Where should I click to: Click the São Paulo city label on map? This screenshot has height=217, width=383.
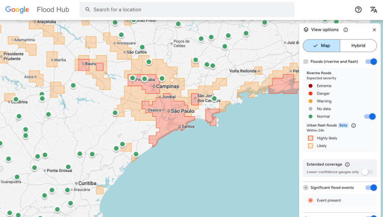coord(183,111)
